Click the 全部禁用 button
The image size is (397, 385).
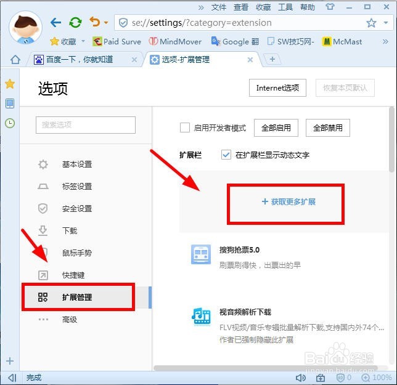(328, 128)
